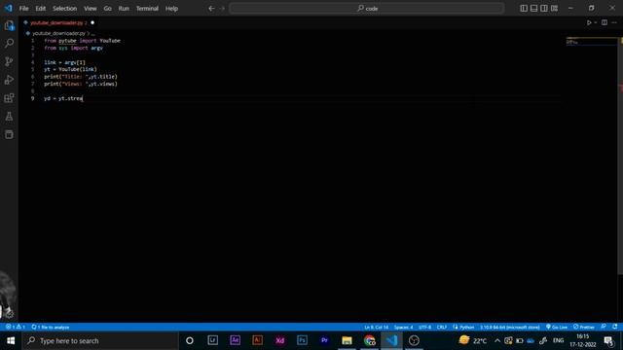Open the View menu

coord(91,9)
